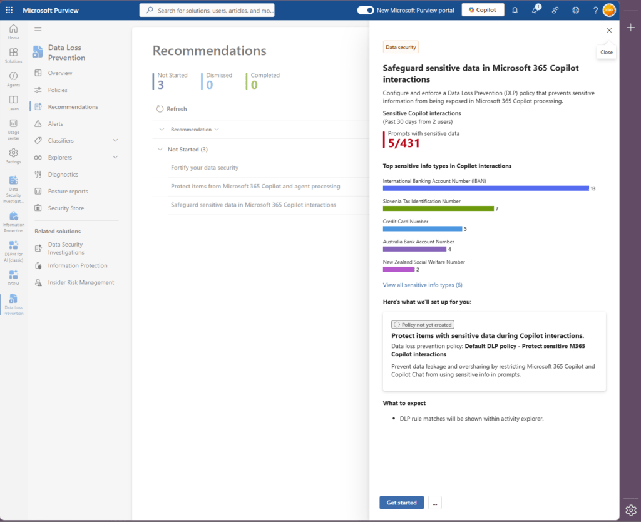
Task: Open Usage center in left rail
Action: click(14, 129)
